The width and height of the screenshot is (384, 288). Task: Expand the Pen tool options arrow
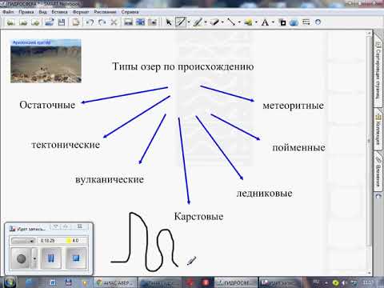[189, 22]
